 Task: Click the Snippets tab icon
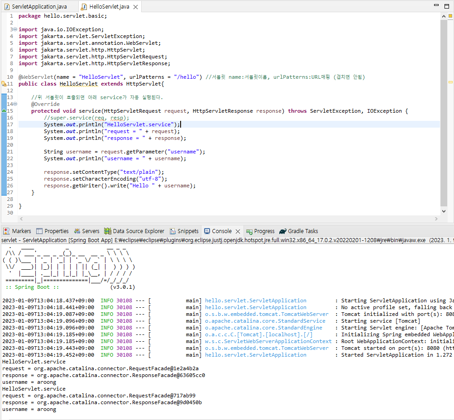[172, 231]
